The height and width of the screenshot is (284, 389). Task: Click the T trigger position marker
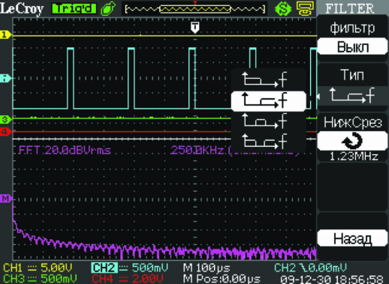pos(195,27)
